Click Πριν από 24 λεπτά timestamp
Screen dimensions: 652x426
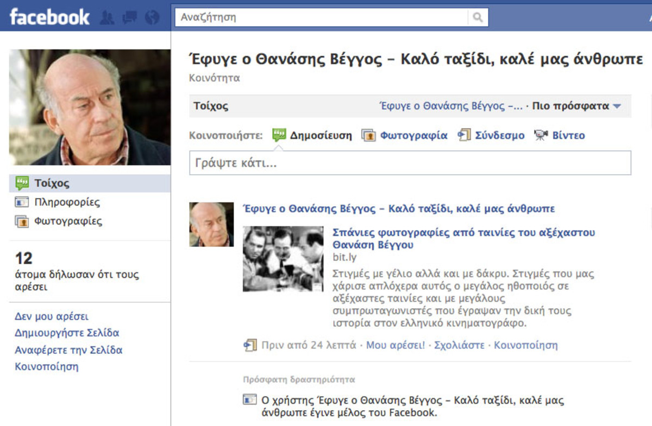tap(309, 345)
